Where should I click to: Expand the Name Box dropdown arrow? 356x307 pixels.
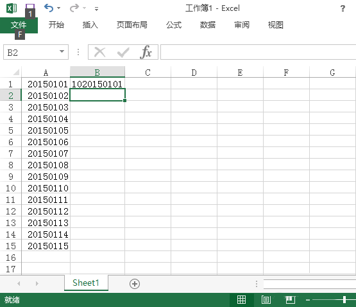tap(62, 51)
